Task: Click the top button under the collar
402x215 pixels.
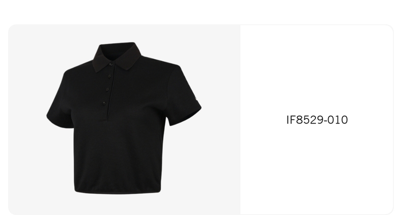Action: pyautogui.click(x=111, y=64)
